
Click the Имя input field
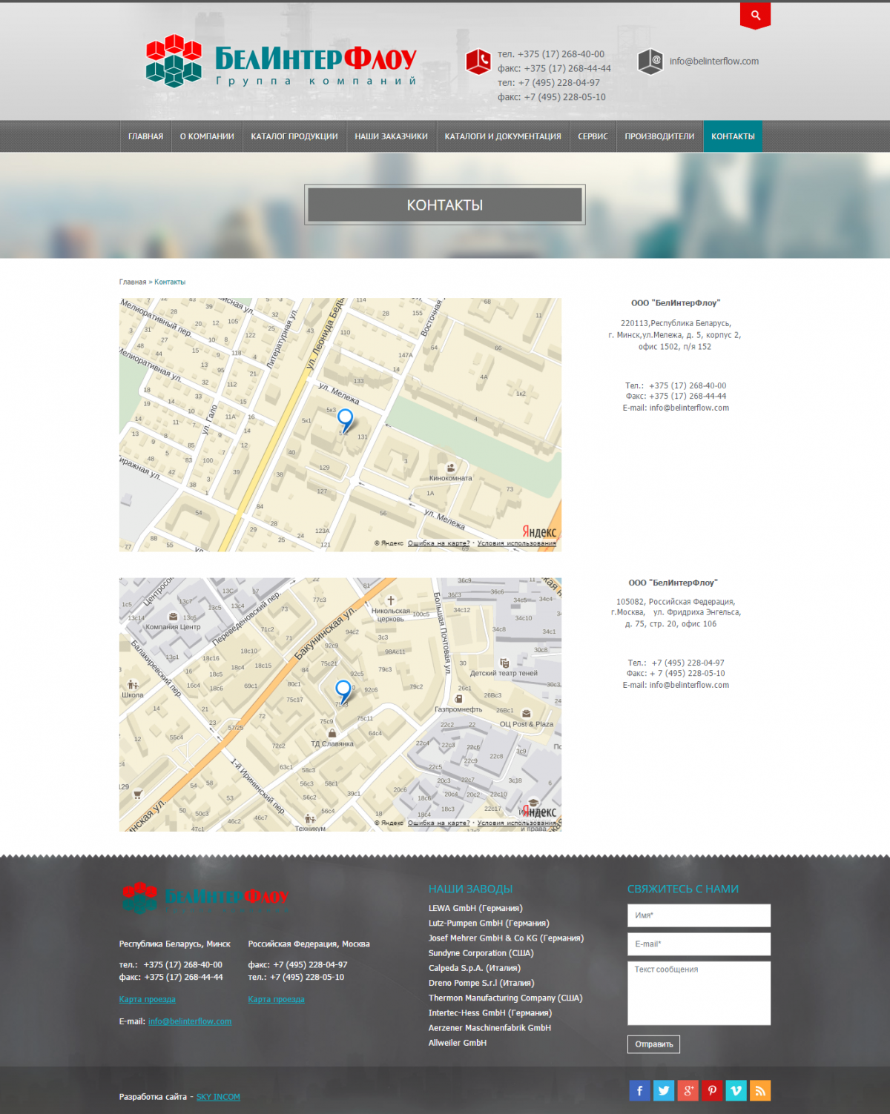699,915
